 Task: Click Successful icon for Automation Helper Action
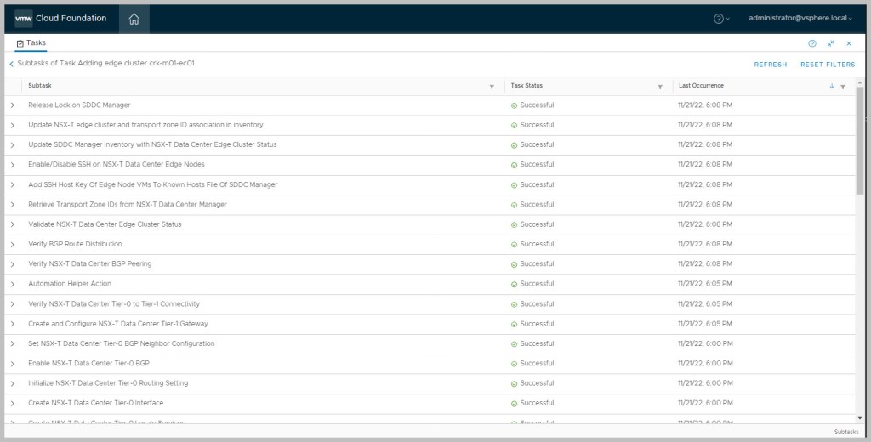[x=514, y=284]
